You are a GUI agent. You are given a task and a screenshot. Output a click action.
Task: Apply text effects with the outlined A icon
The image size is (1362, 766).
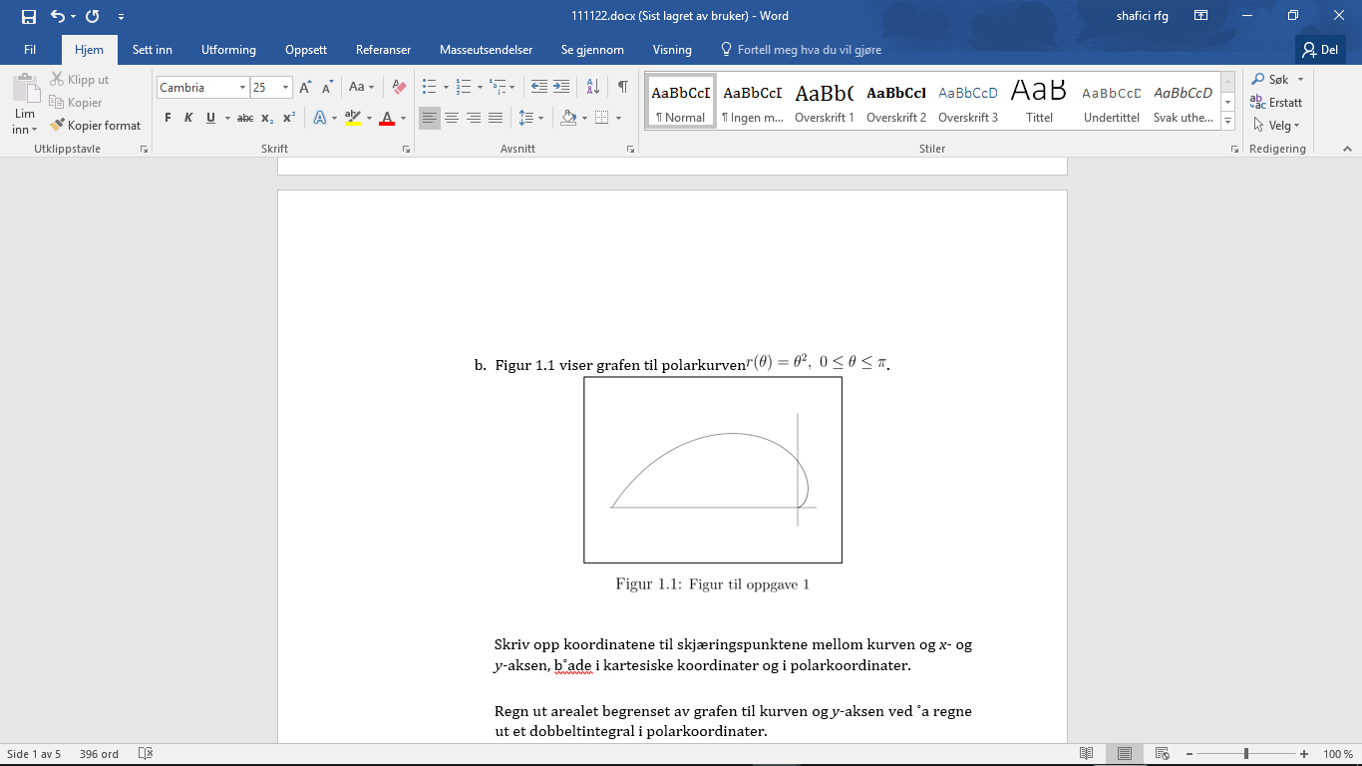click(x=320, y=118)
